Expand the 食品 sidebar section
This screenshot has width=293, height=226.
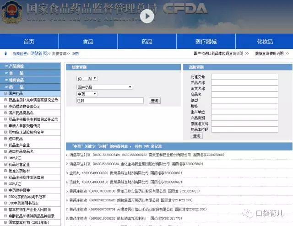[x=30, y=73]
